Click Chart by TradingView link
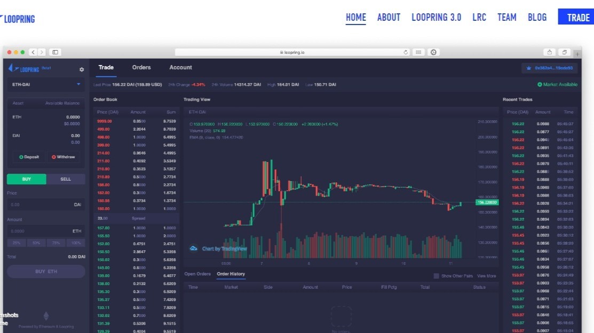This screenshot has height=333, width=594. 224,249
